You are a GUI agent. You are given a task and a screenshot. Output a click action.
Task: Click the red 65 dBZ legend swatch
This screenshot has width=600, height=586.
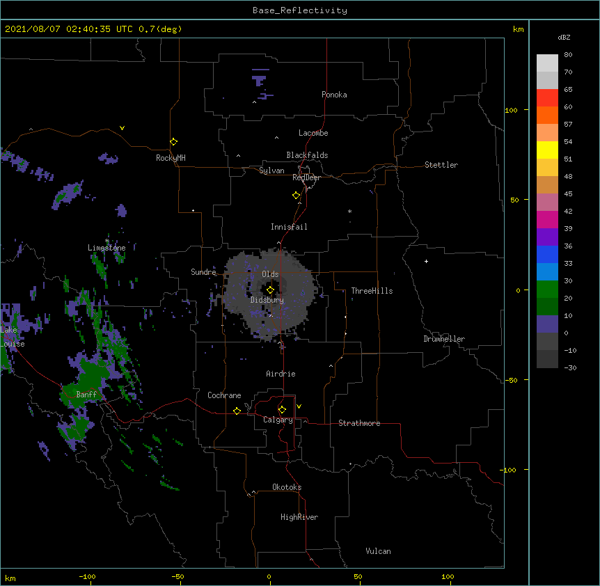(x=547, y=97)
